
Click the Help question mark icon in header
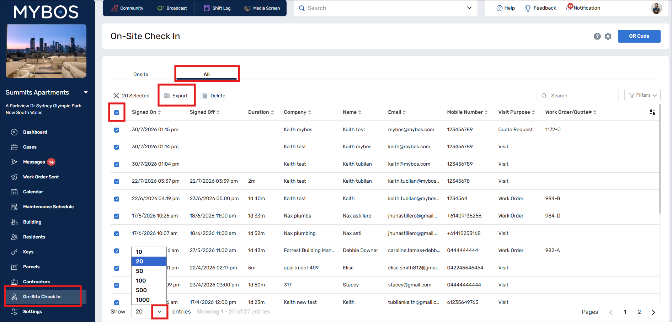tap(499, 8)
